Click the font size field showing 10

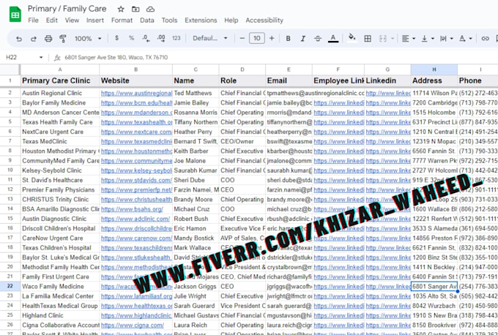[256, 38]
